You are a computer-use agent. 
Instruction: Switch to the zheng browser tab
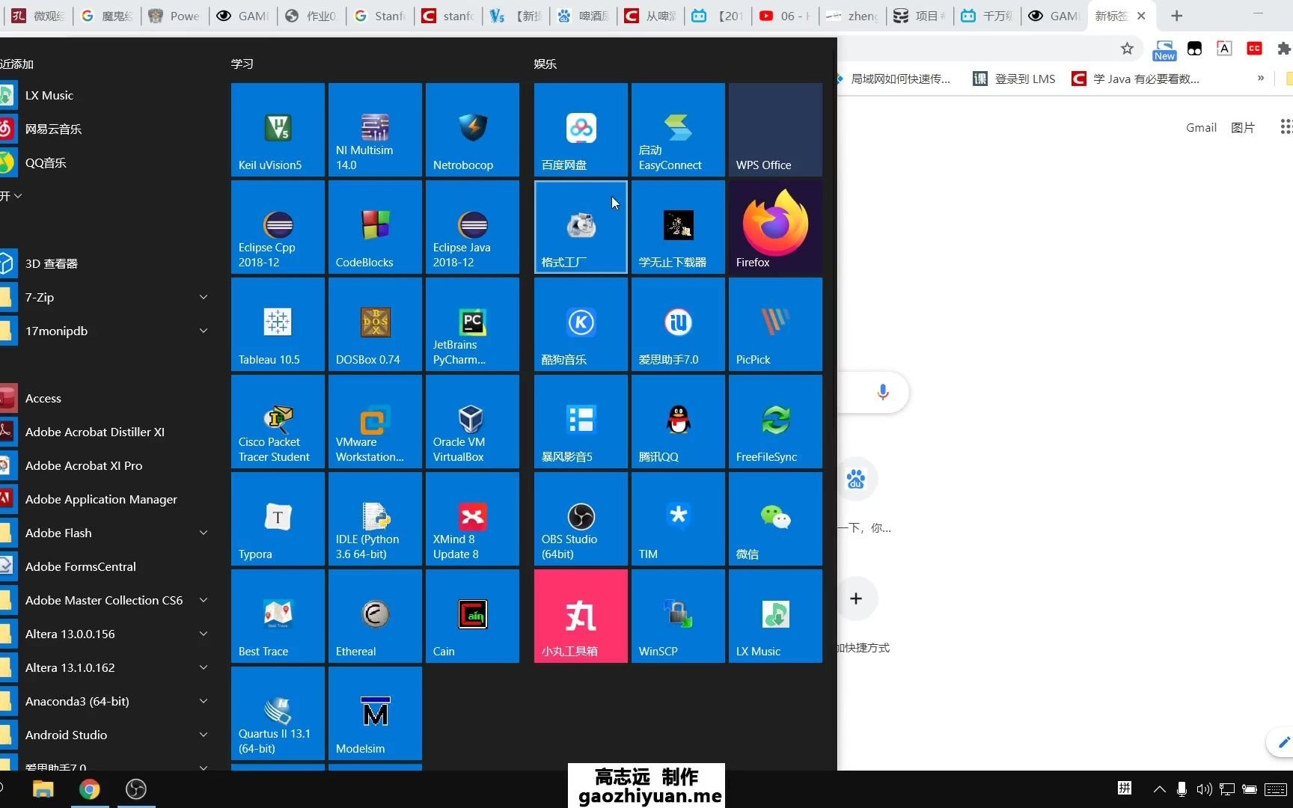coord(853,16)
